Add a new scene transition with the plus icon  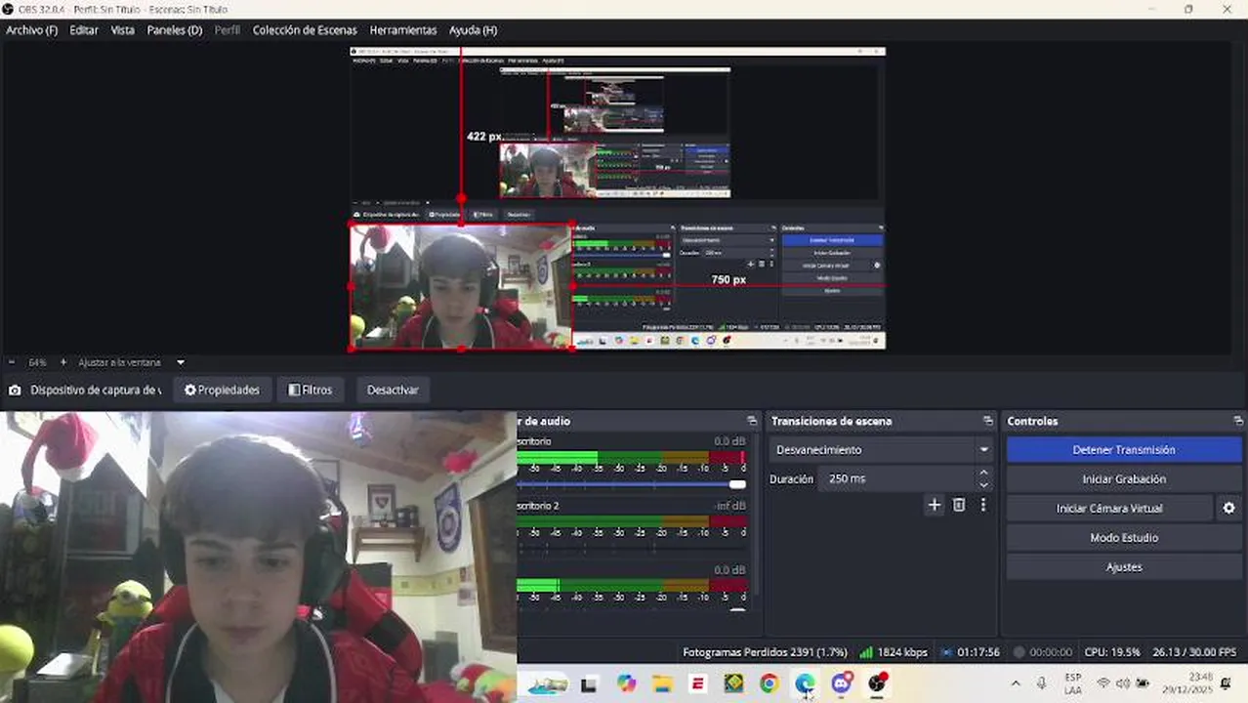[934, 505]
